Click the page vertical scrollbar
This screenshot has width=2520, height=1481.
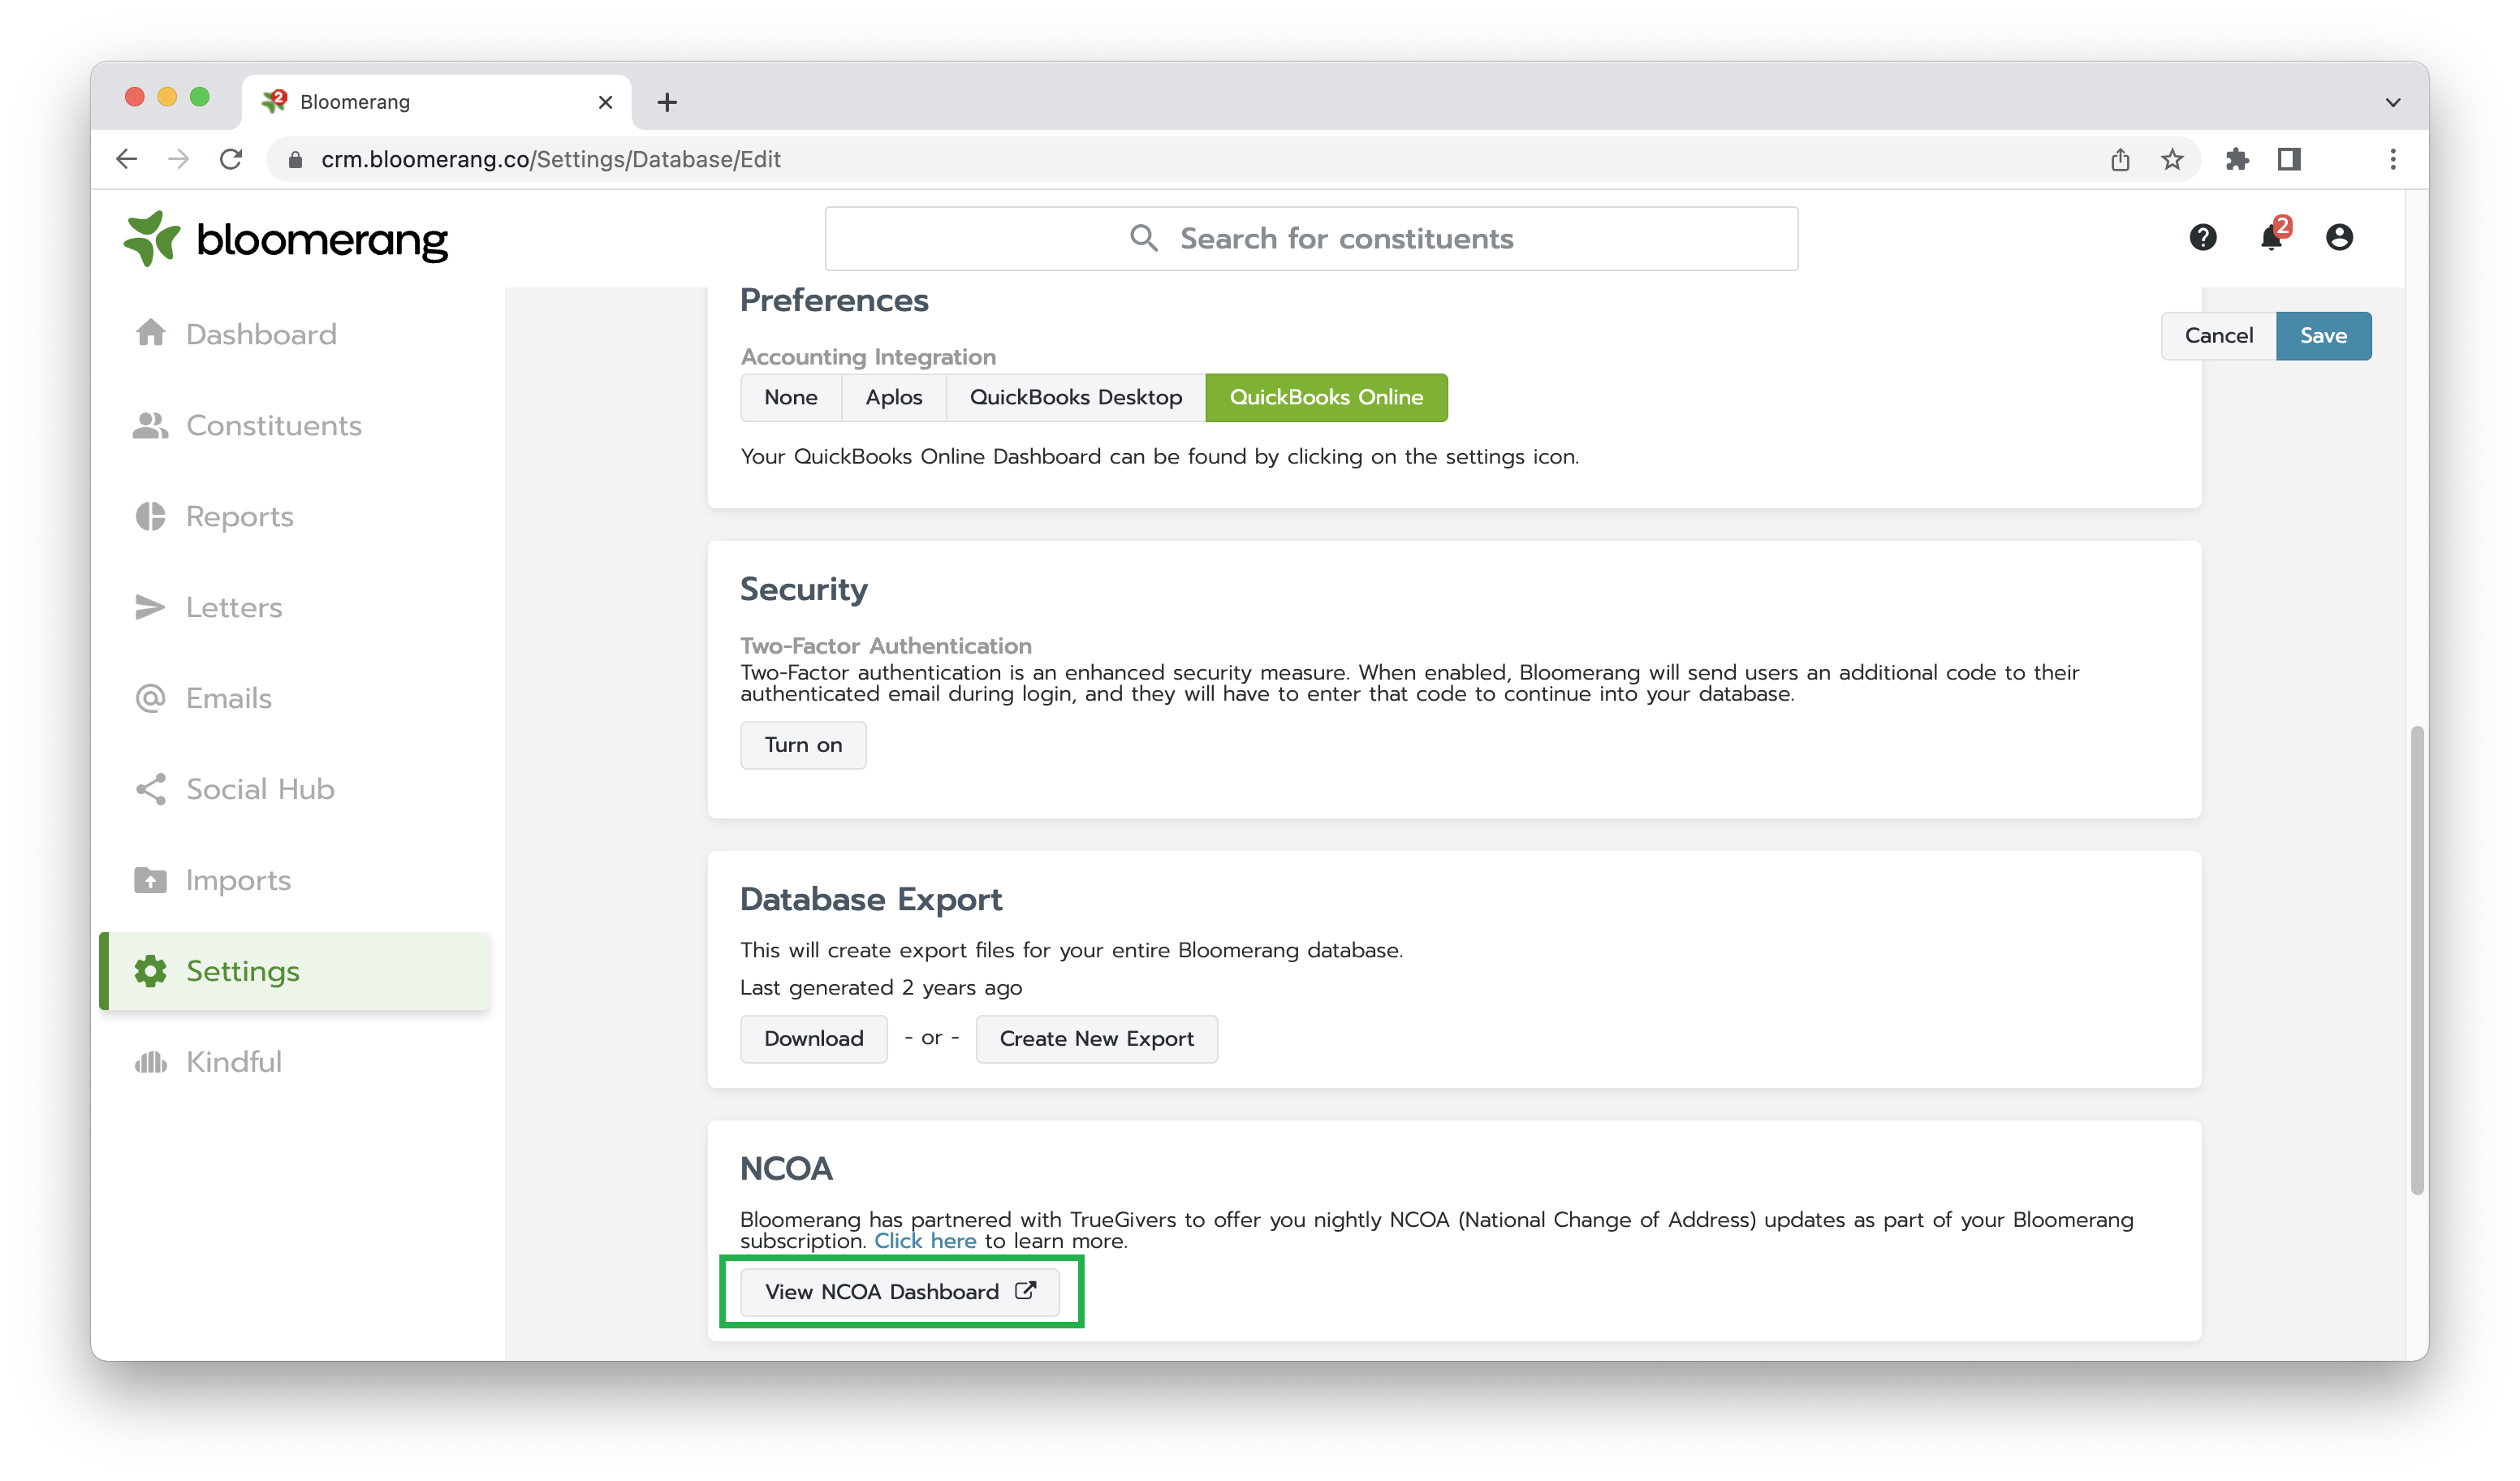point(2418,960)
